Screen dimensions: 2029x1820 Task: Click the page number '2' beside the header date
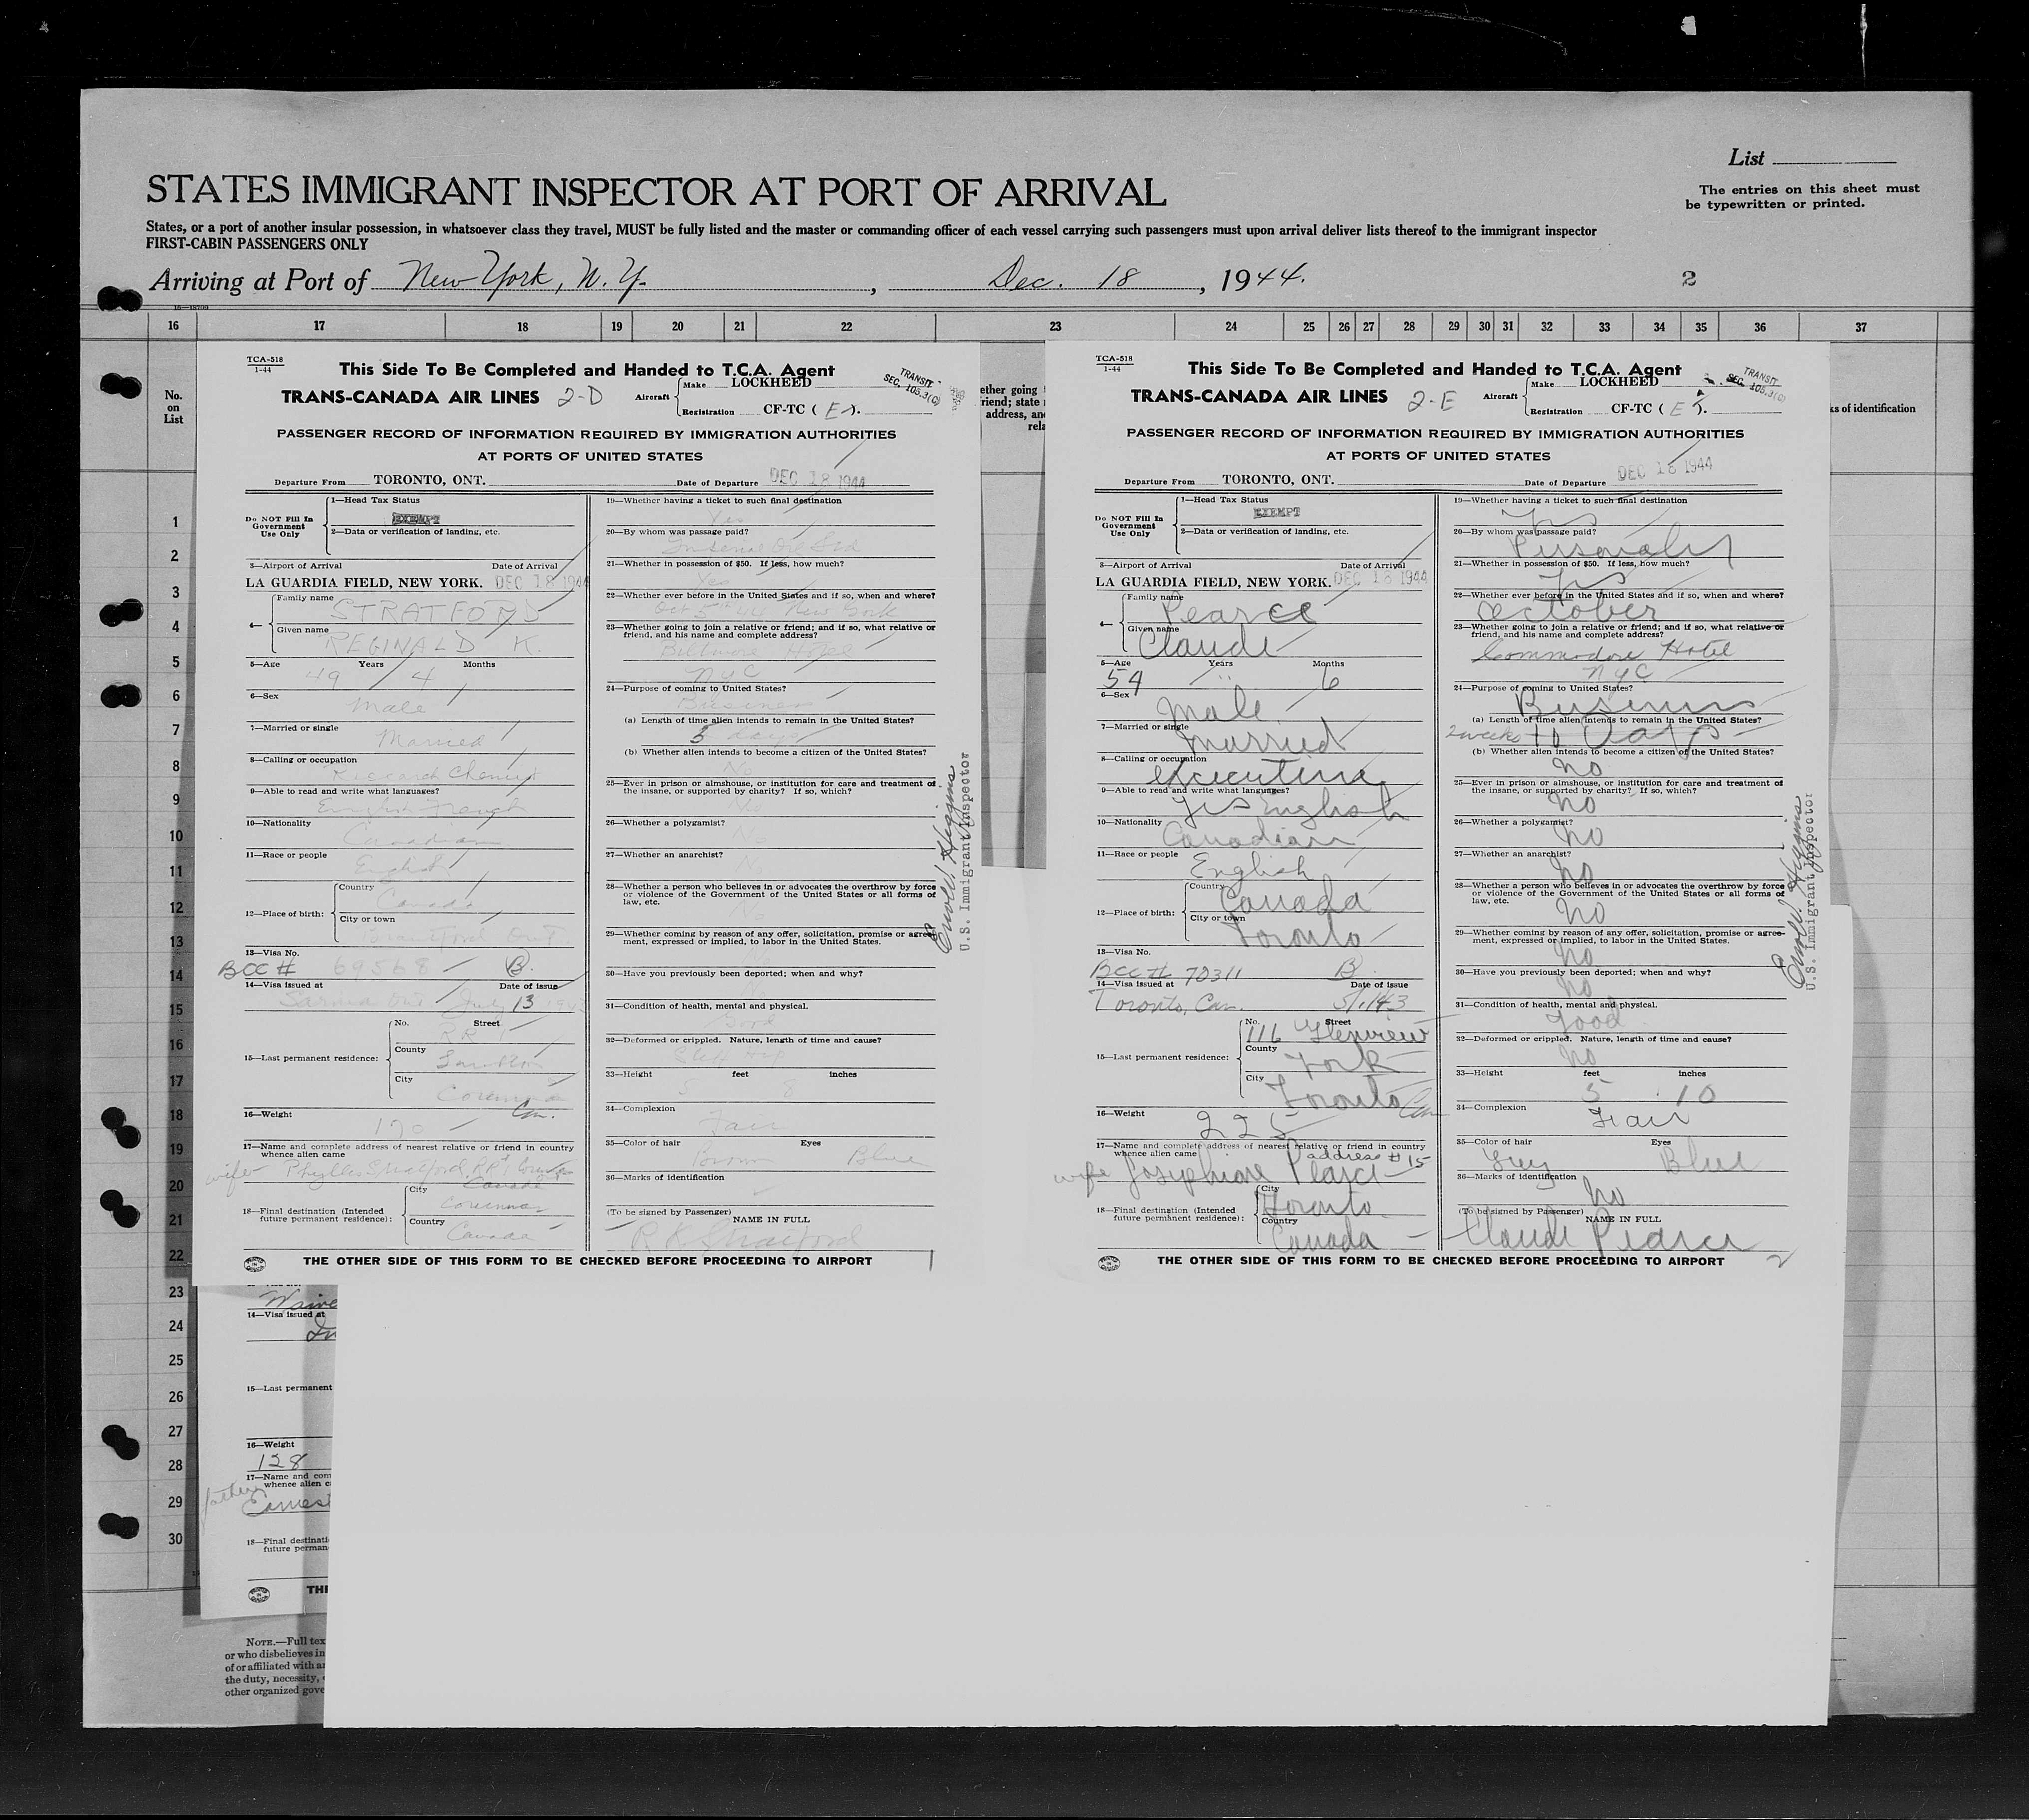[1689, 279]
